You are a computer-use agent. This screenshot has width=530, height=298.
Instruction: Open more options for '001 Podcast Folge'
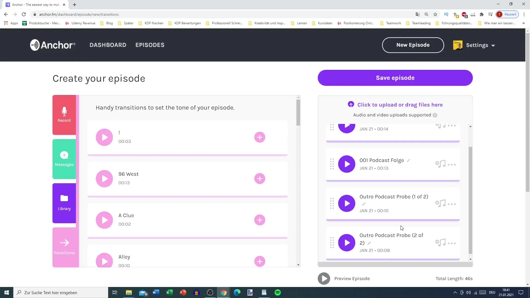(x=452, y=165)
